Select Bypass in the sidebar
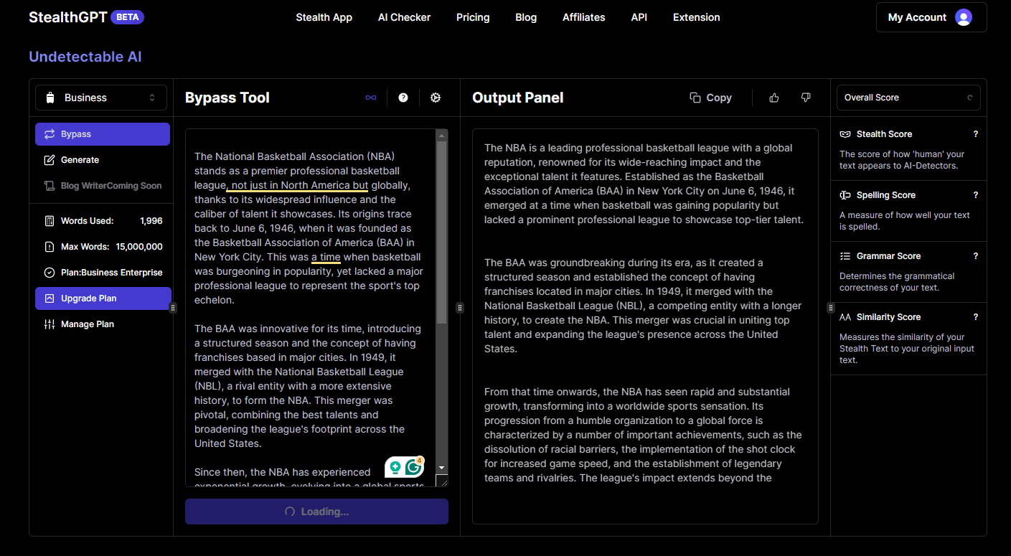Viewport: 1011px width, 556px height. click(x=103, y=134)
